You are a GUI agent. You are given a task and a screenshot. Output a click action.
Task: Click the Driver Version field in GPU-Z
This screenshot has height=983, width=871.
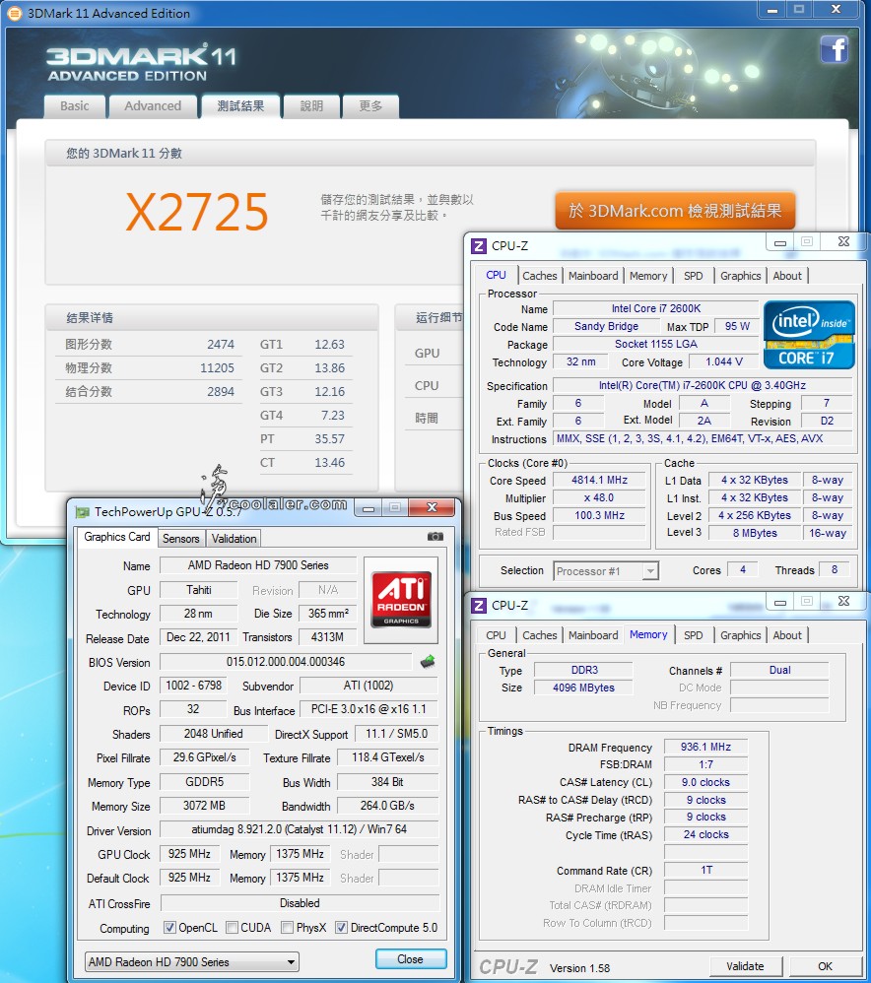click(300, 829)
